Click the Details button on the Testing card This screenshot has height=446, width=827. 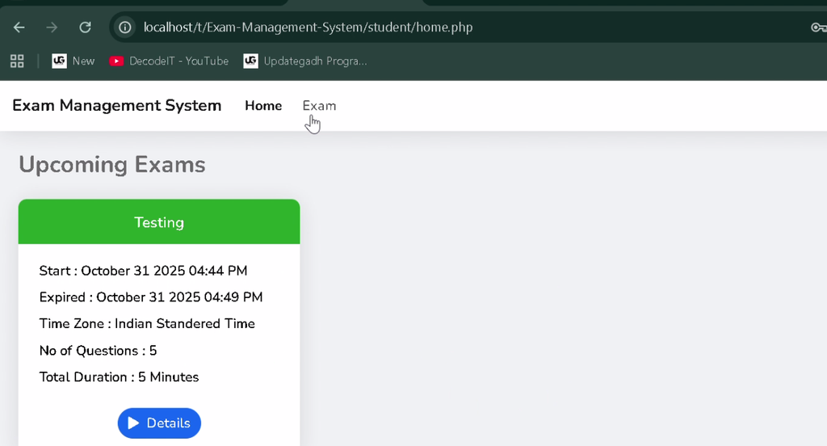[159, 423]
